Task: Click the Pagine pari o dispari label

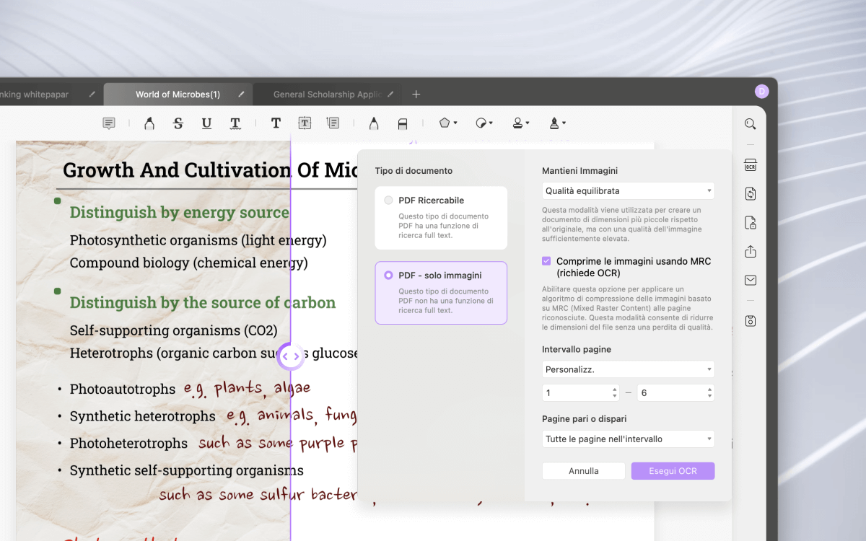Action: [x=585, y=418]
